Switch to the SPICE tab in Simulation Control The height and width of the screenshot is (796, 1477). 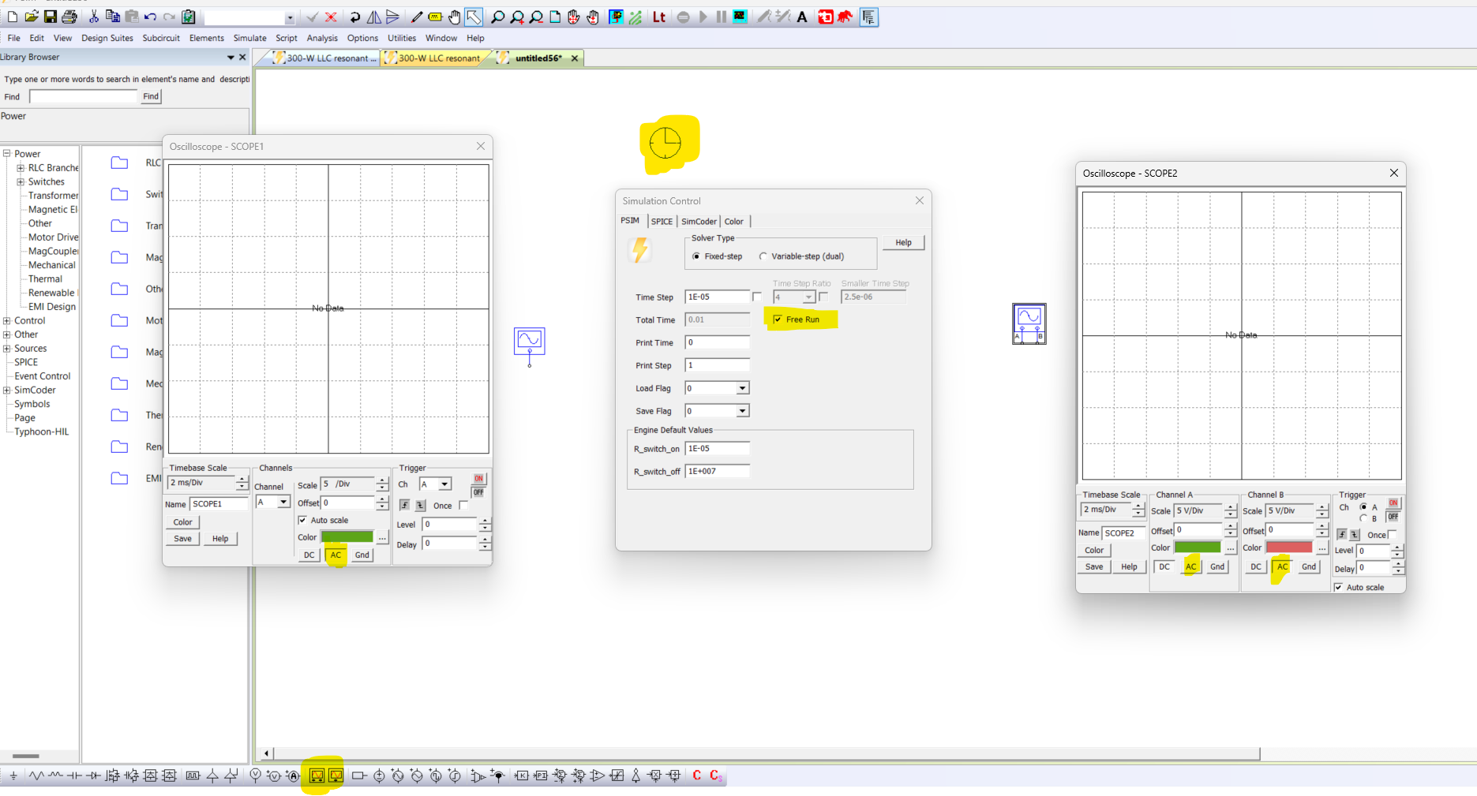662,222
